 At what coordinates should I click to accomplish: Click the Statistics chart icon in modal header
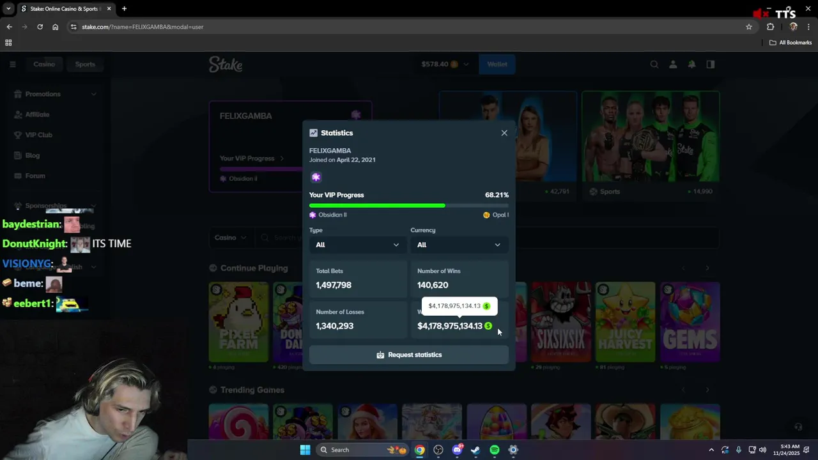click(x=313, y=133)
